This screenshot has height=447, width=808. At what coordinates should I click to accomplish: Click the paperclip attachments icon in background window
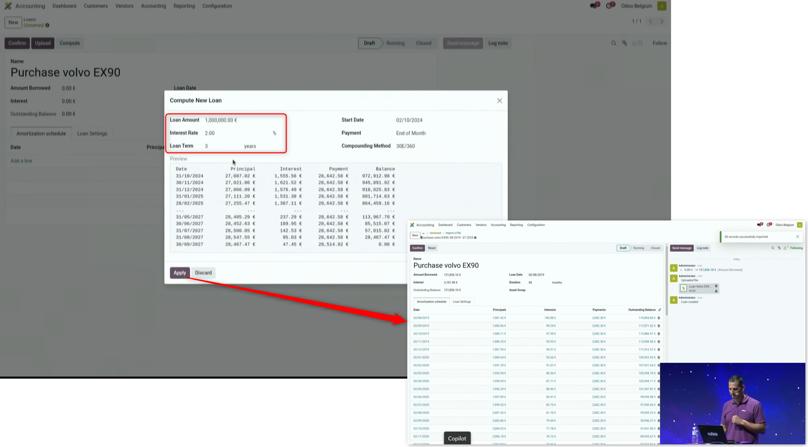pos(625,43)
